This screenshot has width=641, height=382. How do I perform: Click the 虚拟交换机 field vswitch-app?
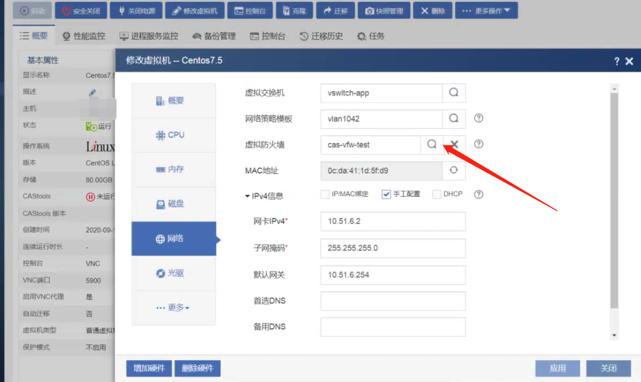[381, 93]
